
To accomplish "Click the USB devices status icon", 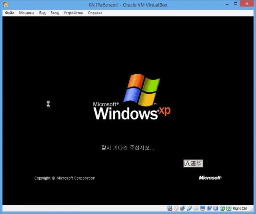I will click(x=189, y=208).
